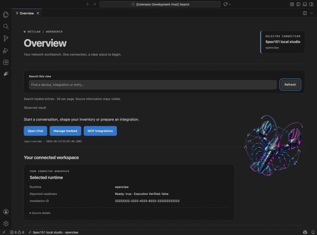This screenshot has width=317, height=235.
Task: Click the Spec151 local studio status bar entry
Action: point(54,232)
